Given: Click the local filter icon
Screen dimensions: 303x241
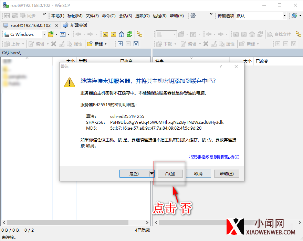Looking at the screenshot, I should pos(63,34).
